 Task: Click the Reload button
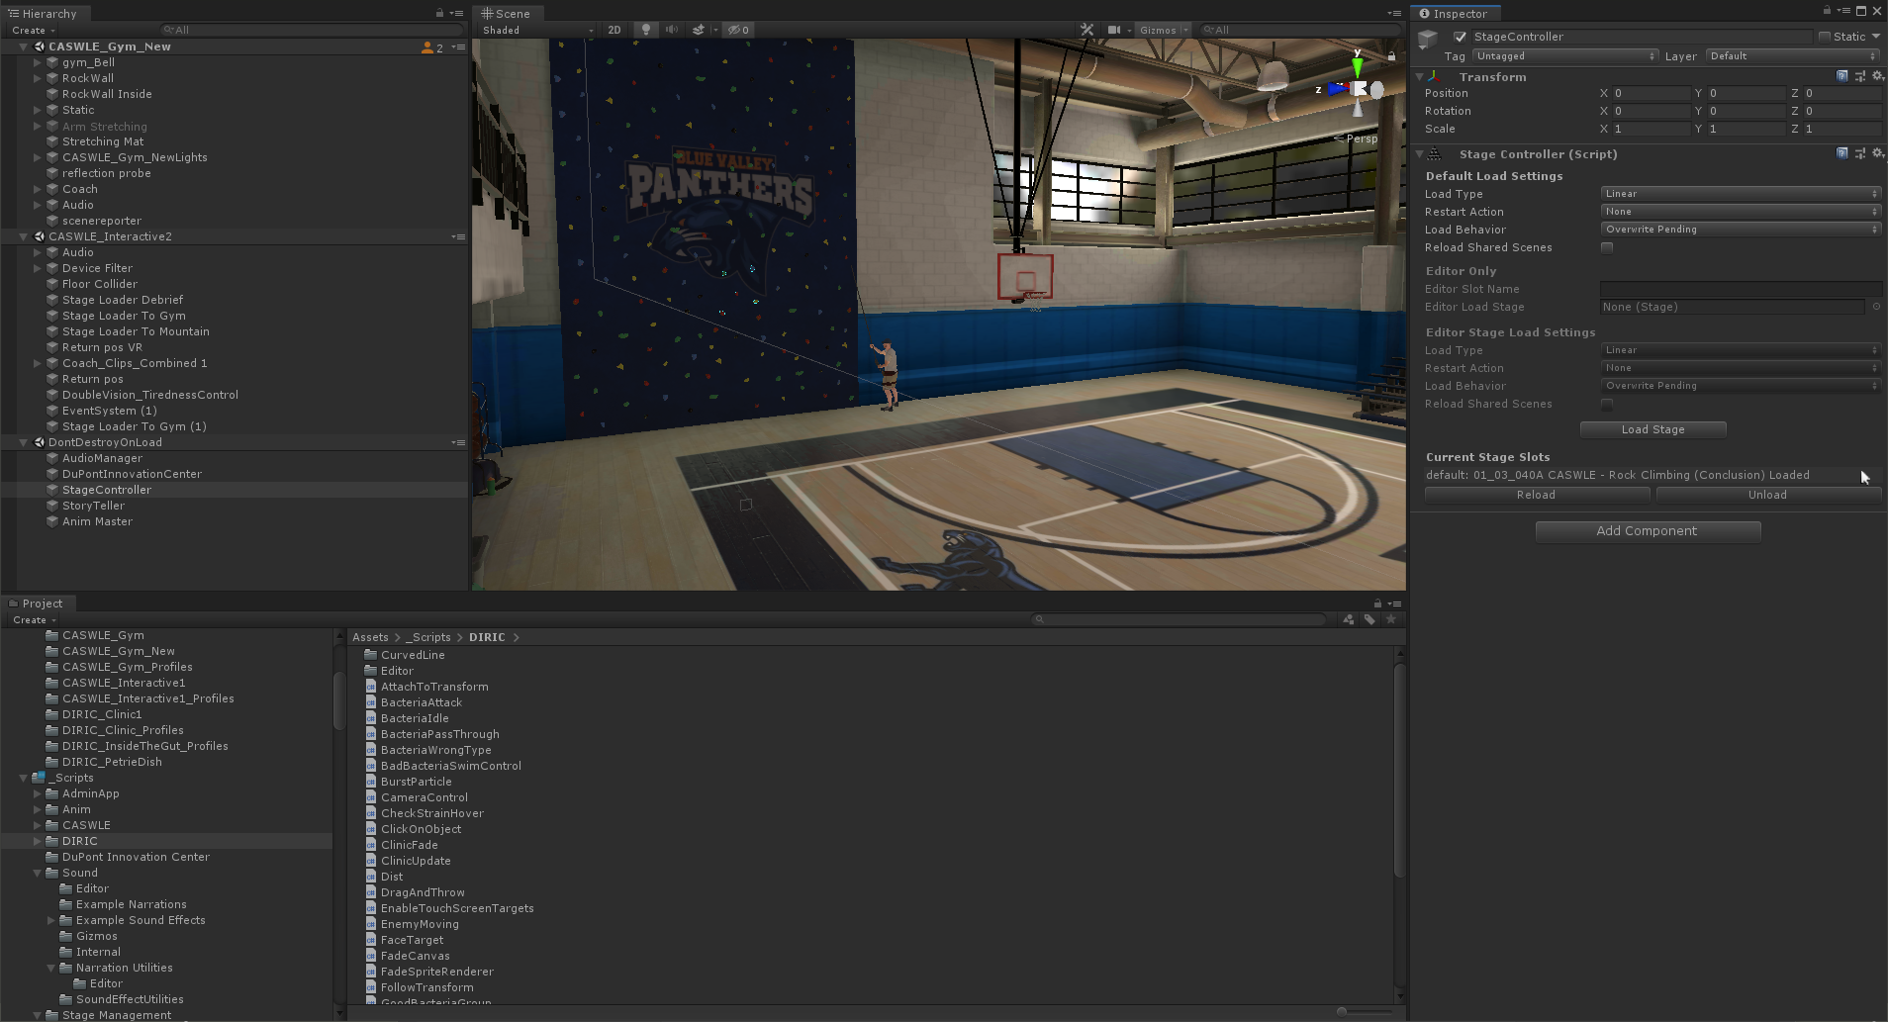point(1536,495)
